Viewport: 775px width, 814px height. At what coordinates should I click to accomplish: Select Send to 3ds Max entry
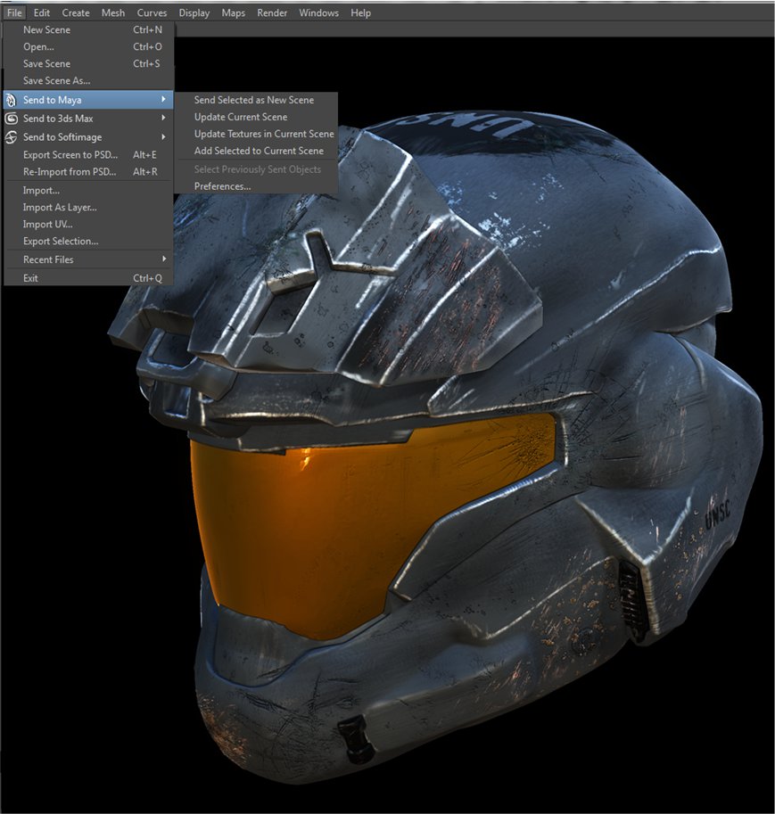click(89, 119)
